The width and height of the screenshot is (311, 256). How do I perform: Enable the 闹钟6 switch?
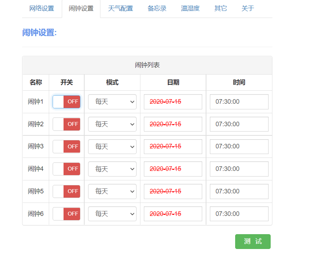click(x=66, y=214)
